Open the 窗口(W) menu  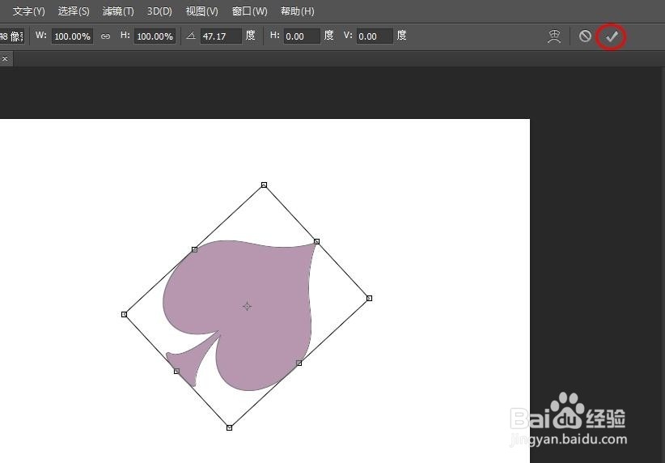250,11
